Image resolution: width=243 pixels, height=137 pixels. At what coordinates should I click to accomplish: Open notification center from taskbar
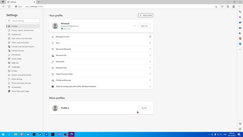[239, 134]
